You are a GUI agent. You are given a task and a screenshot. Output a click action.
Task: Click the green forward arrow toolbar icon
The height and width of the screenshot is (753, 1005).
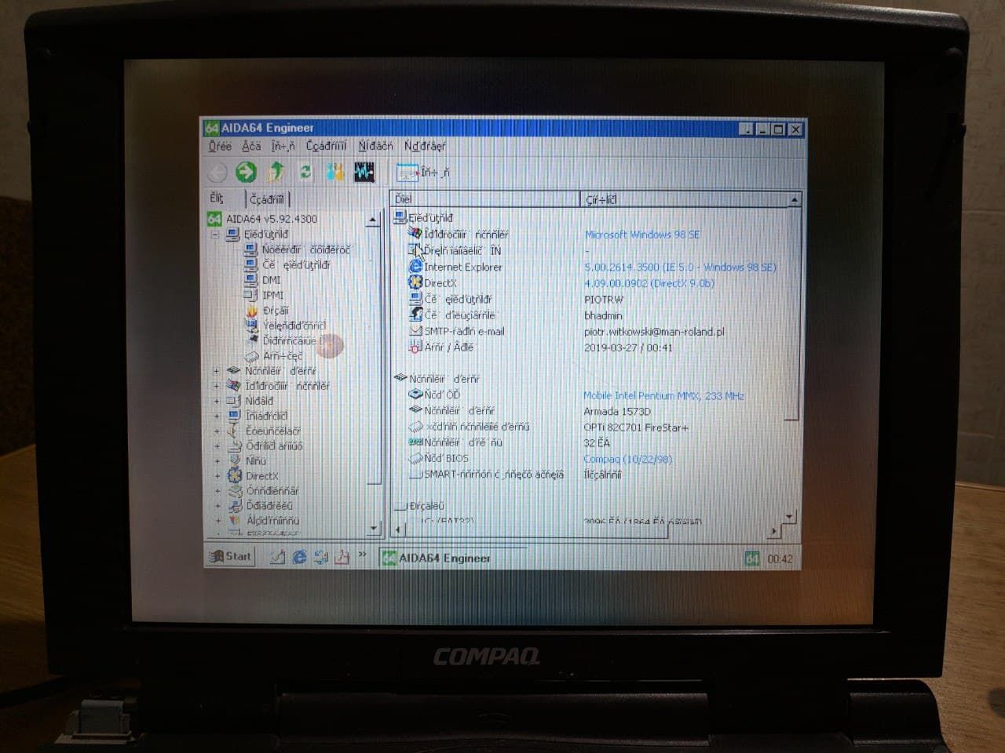pyautogui.click(x=246, y=172)
